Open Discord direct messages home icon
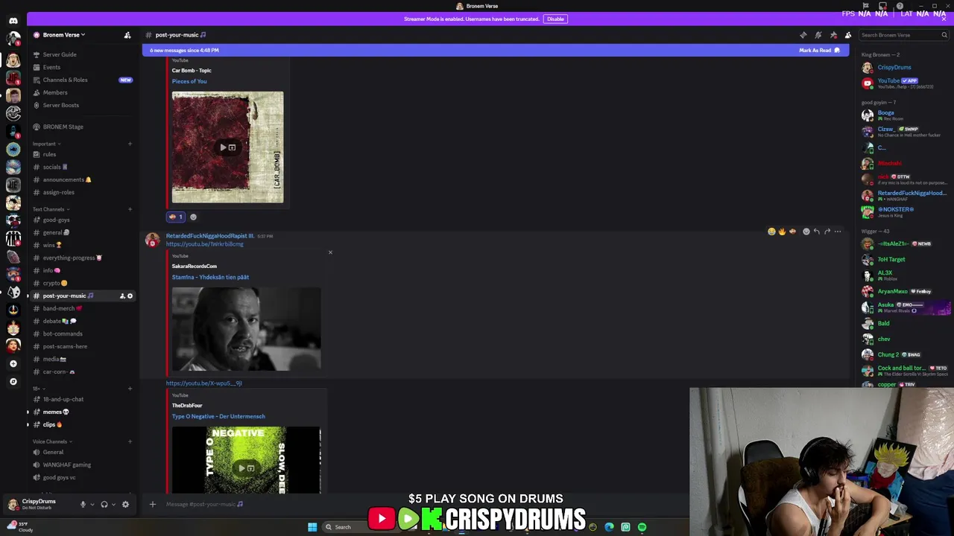Image resolution: width=954 pixels, height=536 pixels. coord(13,21)
